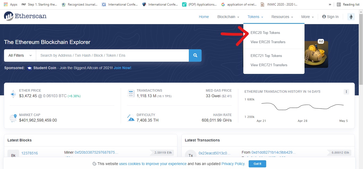This screenshot has width=363, height=169.
Task: Click the three-dot chart options icon
Action: tap(346, 92)
